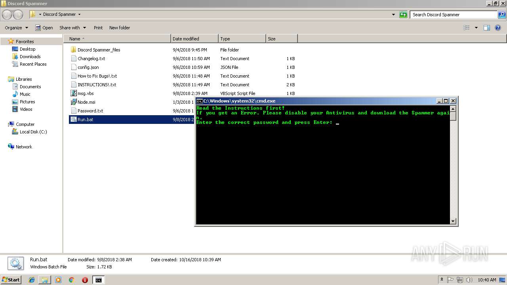
Task: Expand the Discord Spammer path arrow
Action: [79, 14]
